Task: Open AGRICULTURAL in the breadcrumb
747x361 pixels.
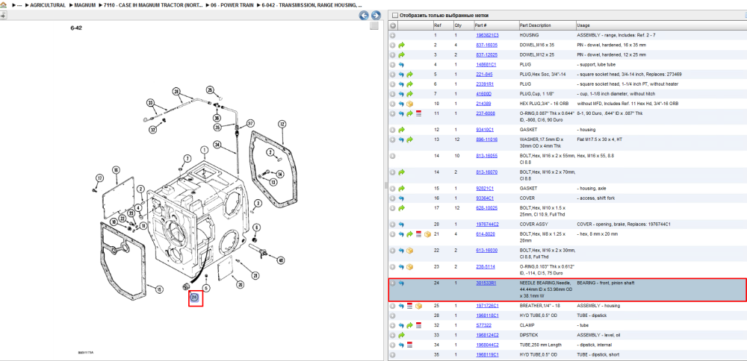Action: click(x=48, y=4)
